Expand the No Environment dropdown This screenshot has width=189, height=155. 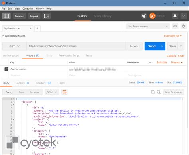[148, 26]
